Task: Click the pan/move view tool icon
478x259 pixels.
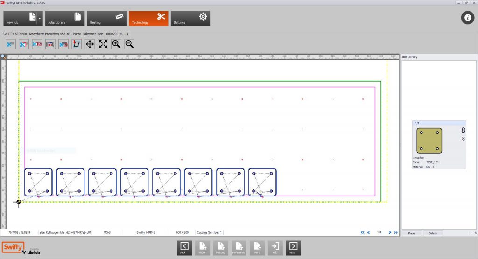Action: [x=90, y=44]
